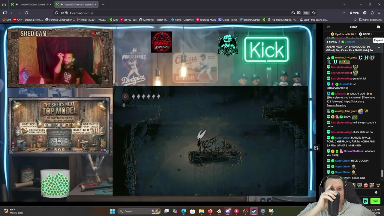Open the browser extensions menu
Image resolution: width=384 pixels, height=216 pixels.
tap(372, 13)
